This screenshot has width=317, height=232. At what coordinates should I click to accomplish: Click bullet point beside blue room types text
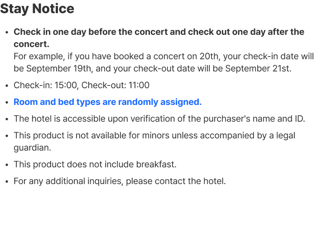(6, 102)
